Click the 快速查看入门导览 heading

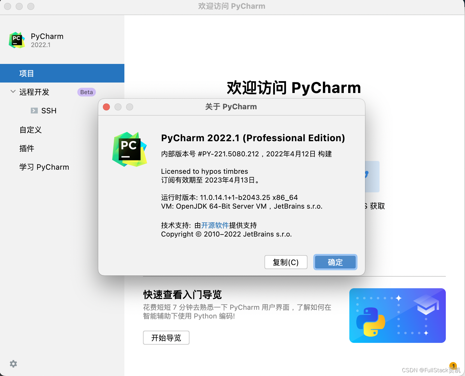[183, 295]
